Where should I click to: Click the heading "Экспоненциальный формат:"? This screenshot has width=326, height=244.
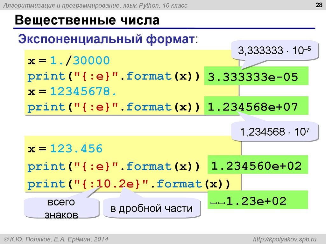[108, 39]
